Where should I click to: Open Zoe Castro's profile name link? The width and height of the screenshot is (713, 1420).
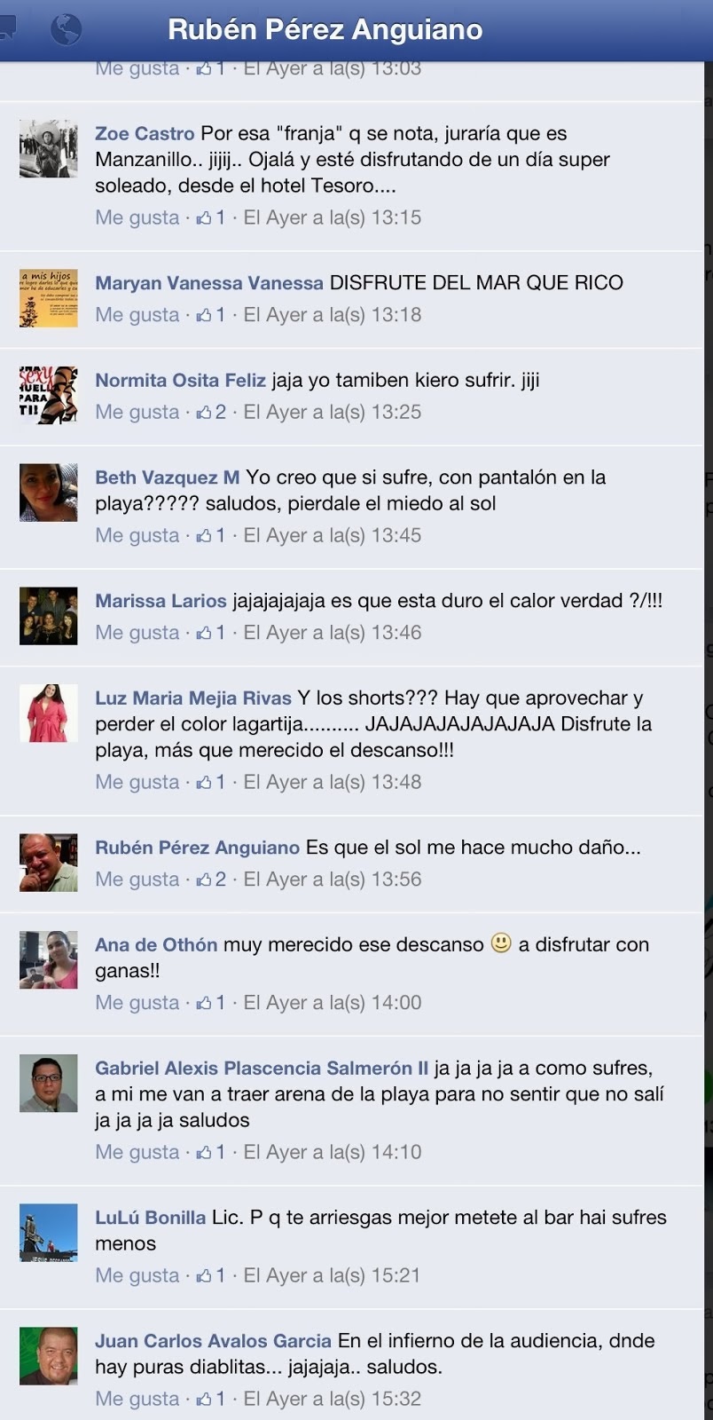tap(145, 134)
